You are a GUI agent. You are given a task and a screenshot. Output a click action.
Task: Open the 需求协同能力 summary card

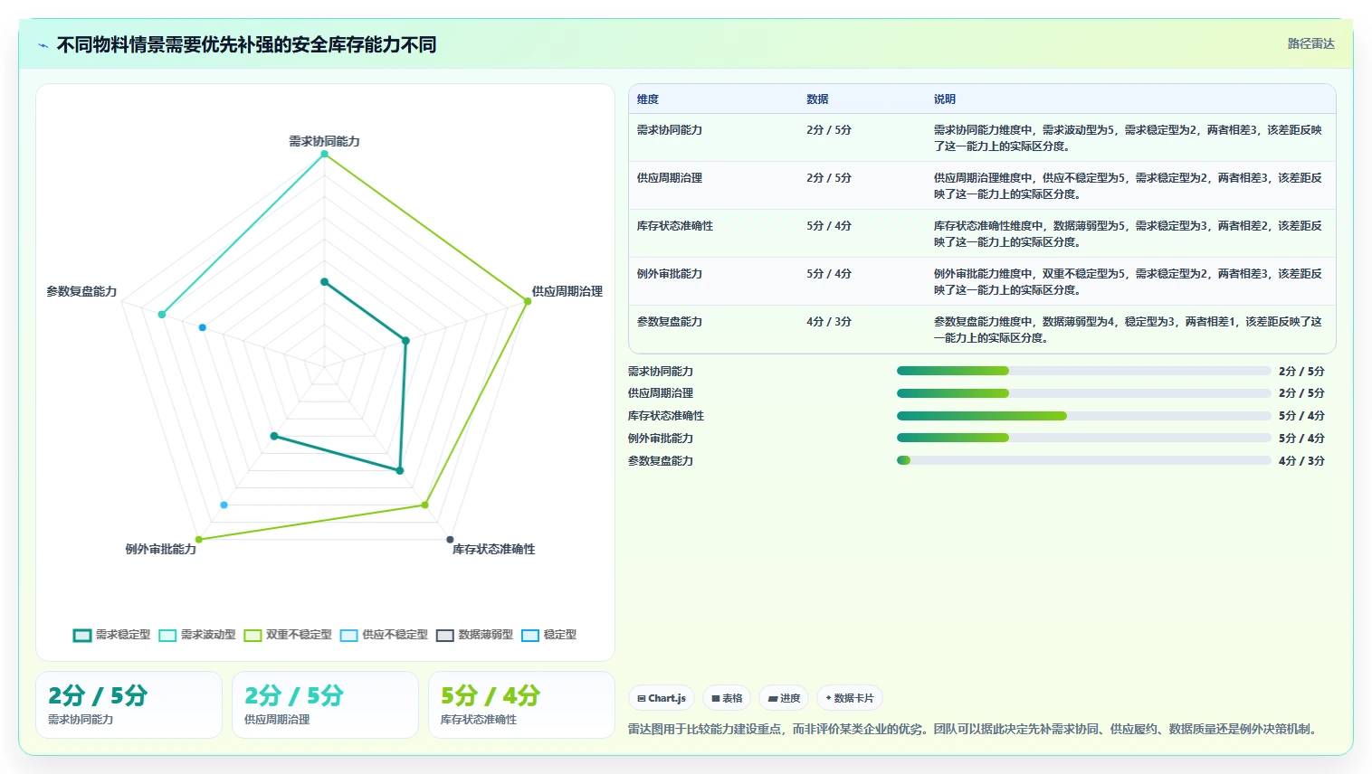point(129,705)
